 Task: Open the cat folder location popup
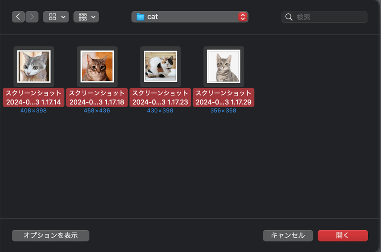click(x=190, y=17)
